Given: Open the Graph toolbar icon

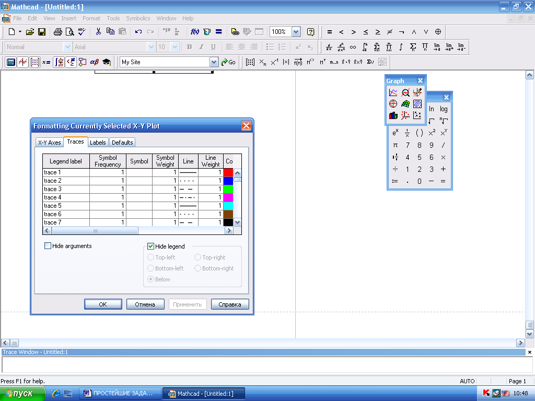Looking at the screenshot, I should tap(22, 62).
